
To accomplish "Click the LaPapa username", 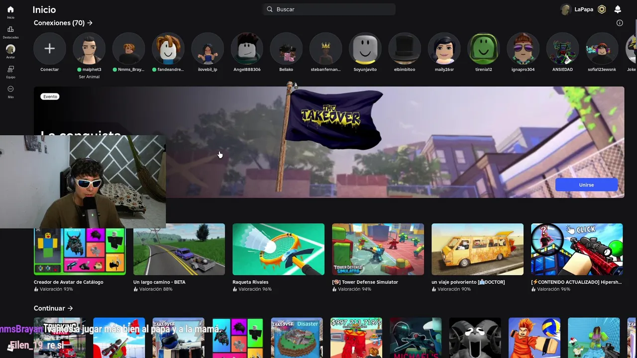I will (584, 9).
